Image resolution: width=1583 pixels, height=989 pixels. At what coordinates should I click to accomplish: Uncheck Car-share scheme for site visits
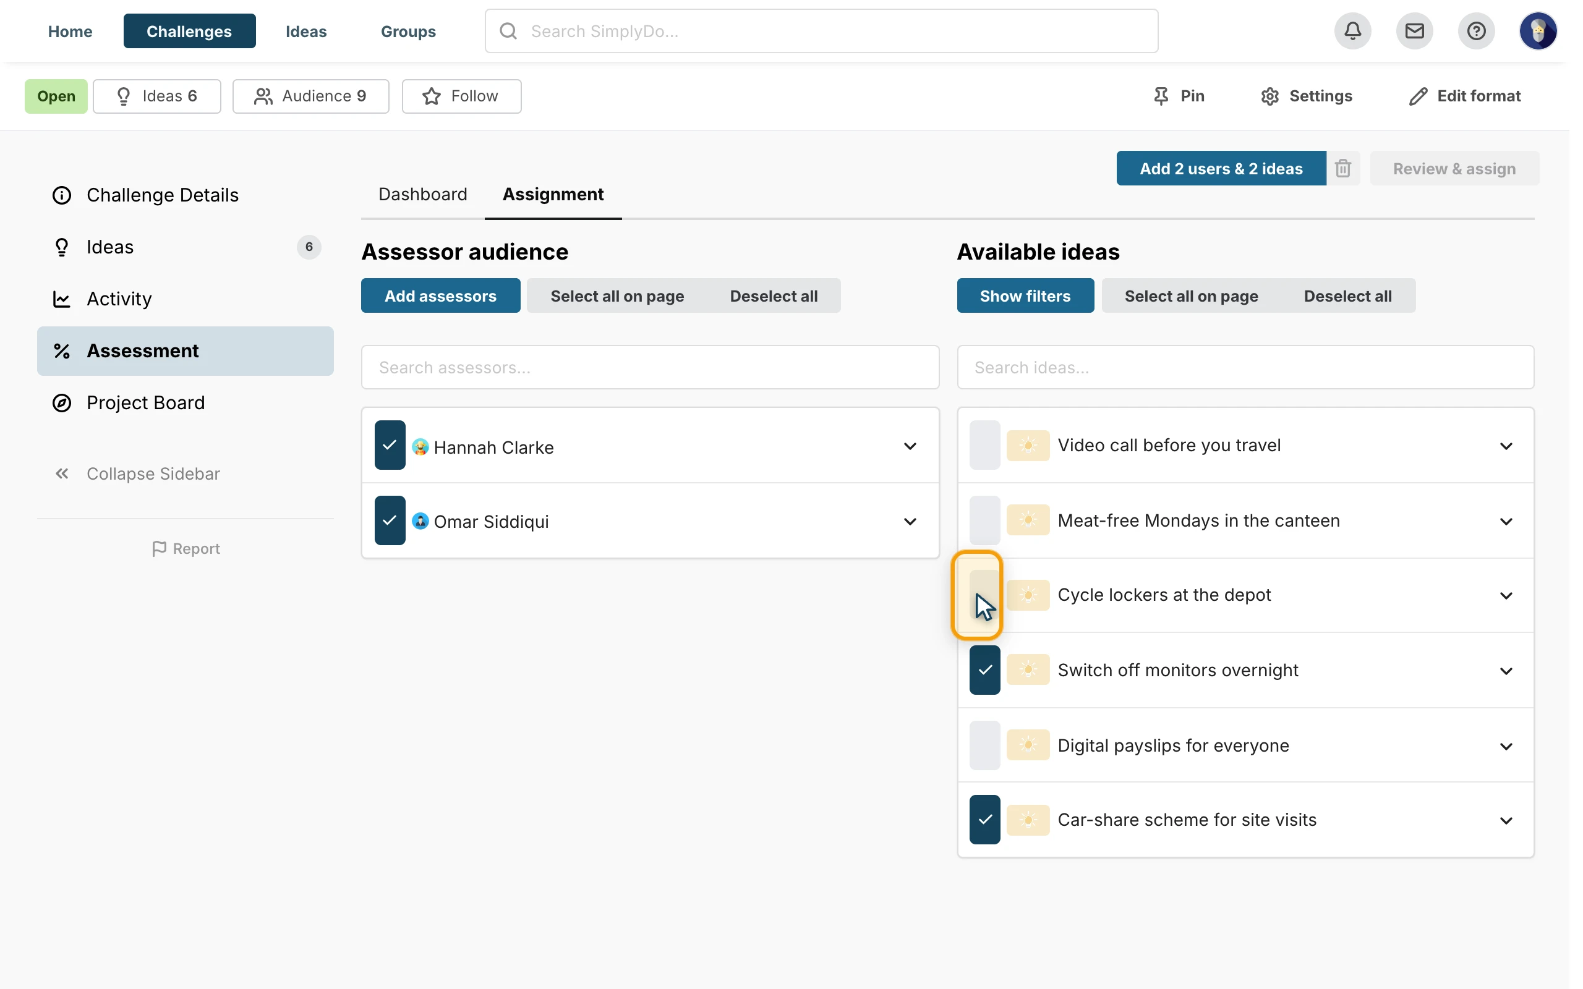click(984, 820)
